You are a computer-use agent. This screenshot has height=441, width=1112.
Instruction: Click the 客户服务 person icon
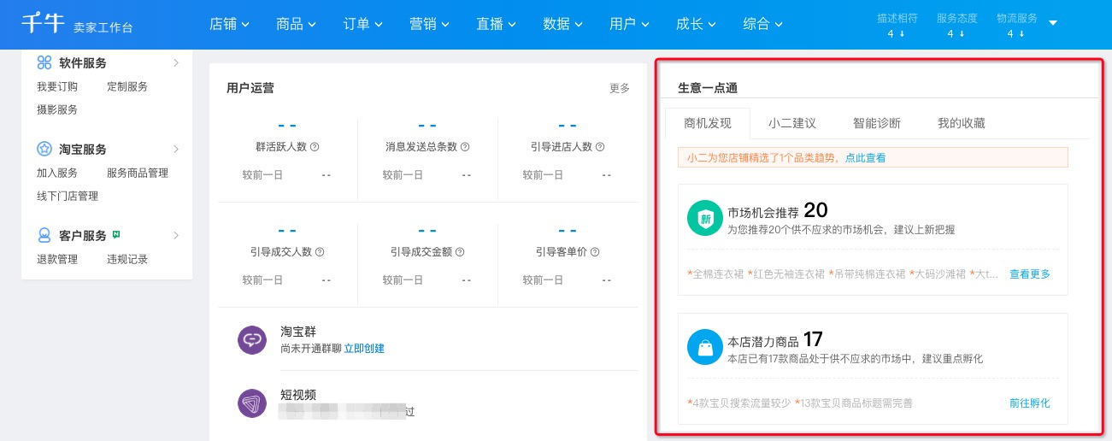pyautogui.click(x=44, y=235)
